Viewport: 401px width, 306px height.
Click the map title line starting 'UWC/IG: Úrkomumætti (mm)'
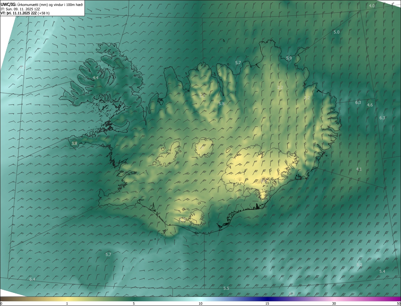tap(42, 4)
